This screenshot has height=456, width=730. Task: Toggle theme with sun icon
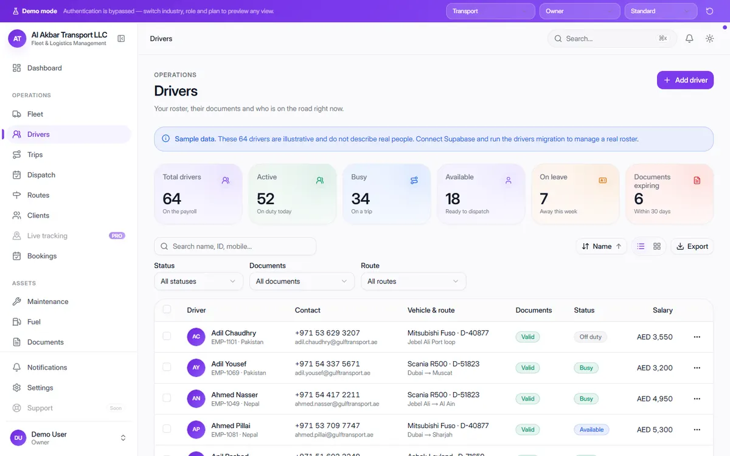pyautogui.click(x=709, y=38)
